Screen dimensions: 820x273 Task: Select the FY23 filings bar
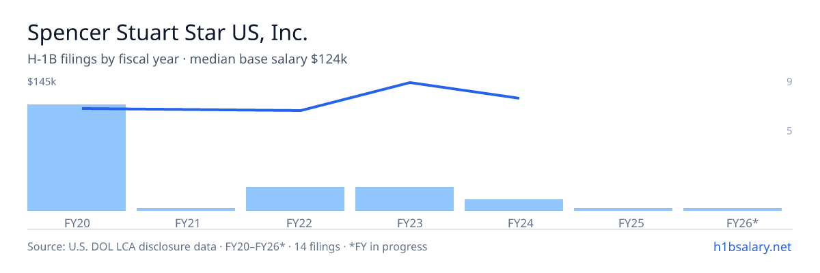coord(405,199)
